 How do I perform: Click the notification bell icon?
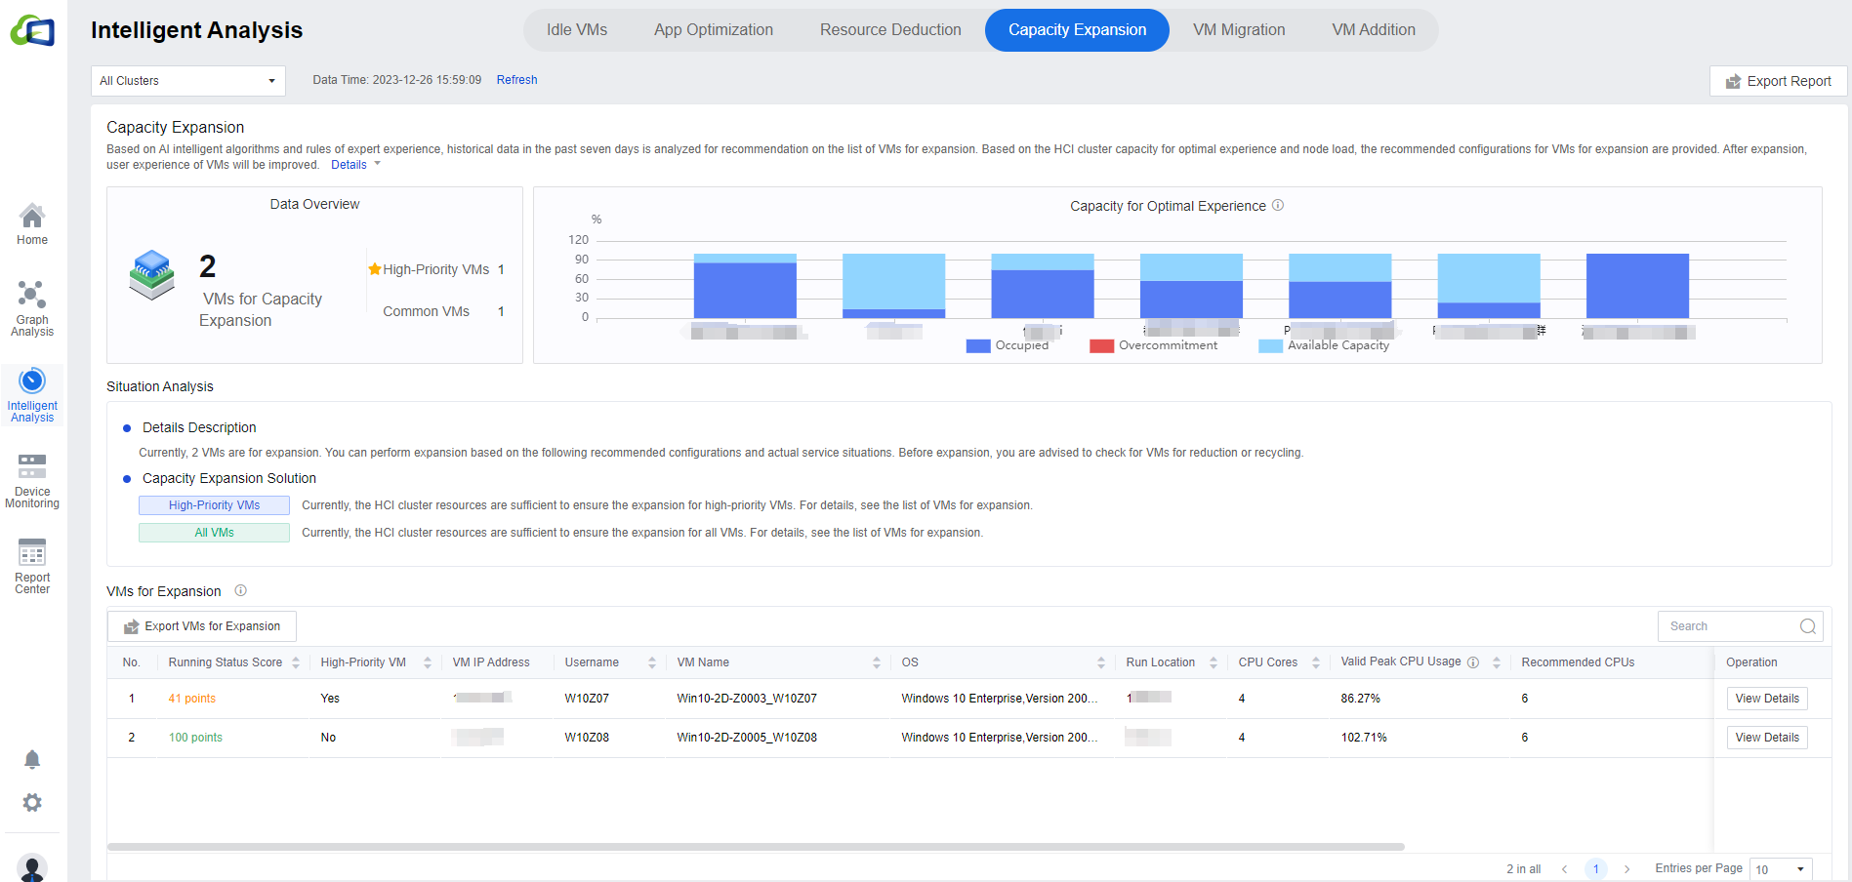(32, 759)
